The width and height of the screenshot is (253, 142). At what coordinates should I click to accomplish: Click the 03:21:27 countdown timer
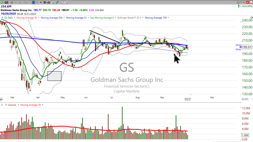188,99
